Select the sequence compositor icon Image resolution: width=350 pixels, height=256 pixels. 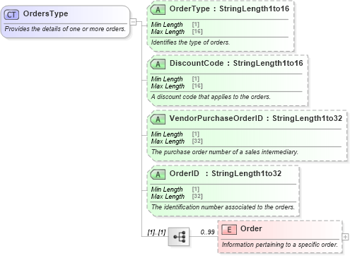179,237
